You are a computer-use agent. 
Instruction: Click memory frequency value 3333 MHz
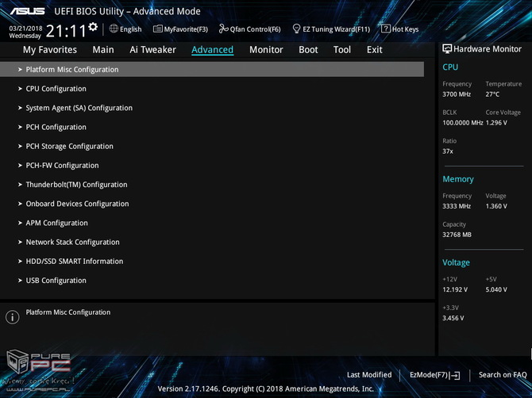[x=457, y=206]
